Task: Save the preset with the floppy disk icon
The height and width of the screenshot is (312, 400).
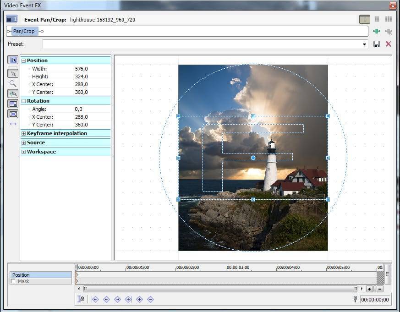Action: pyautogui.click(x=377, y=44)
